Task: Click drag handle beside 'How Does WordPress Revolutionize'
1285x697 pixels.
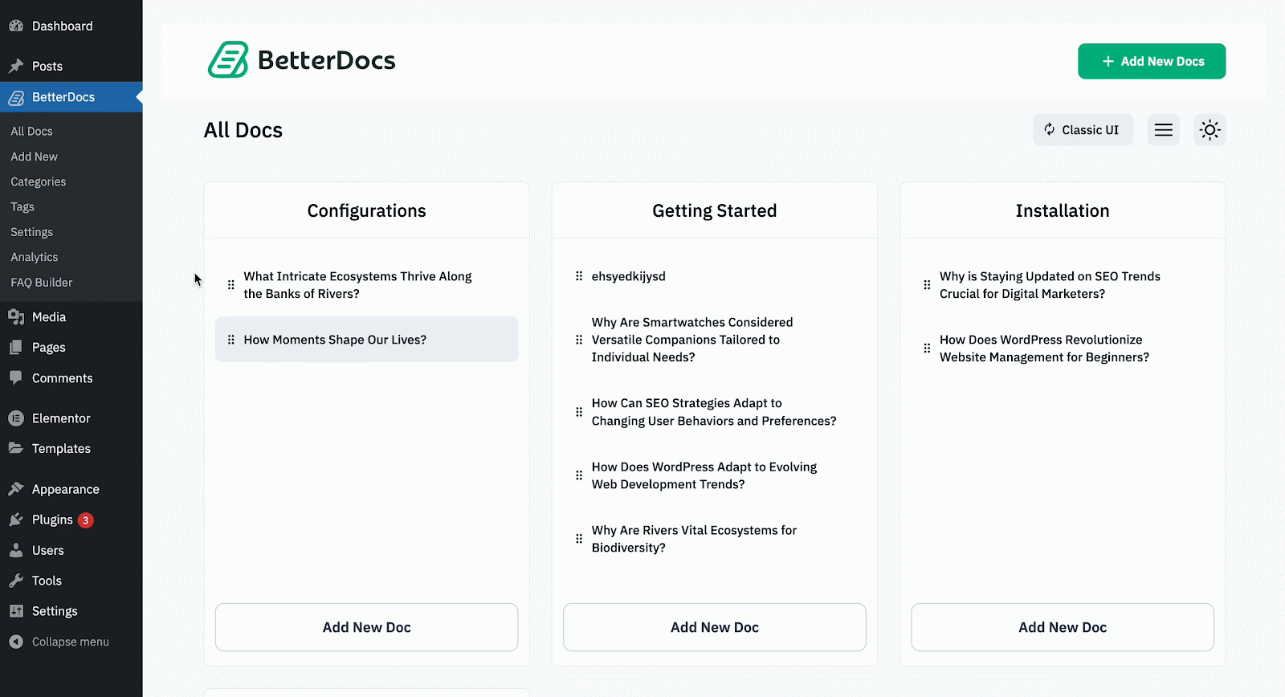Action: coord(927,348)
